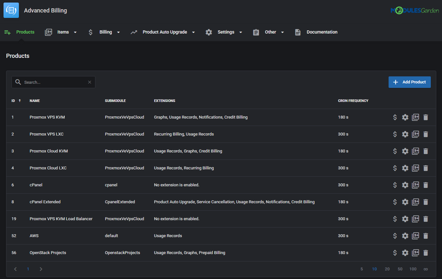Sort by the Name column header
Viewport: 442px width, 279px height.
pos(35,101)
